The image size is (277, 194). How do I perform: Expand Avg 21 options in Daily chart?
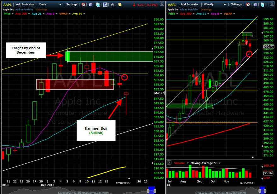(43, 14)
